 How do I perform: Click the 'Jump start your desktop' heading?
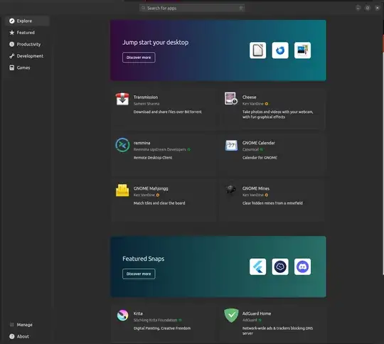(x=156, y=43)
